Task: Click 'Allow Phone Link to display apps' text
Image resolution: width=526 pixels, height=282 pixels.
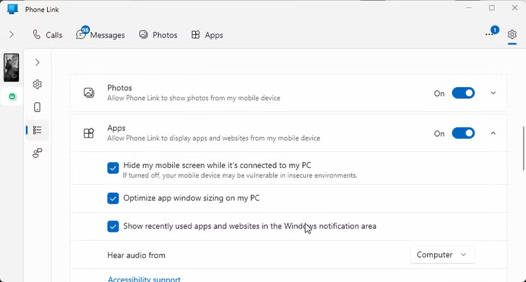Action: [x=214, y=138]
